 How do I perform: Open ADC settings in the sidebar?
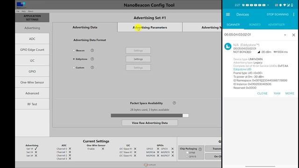(32, 39)
